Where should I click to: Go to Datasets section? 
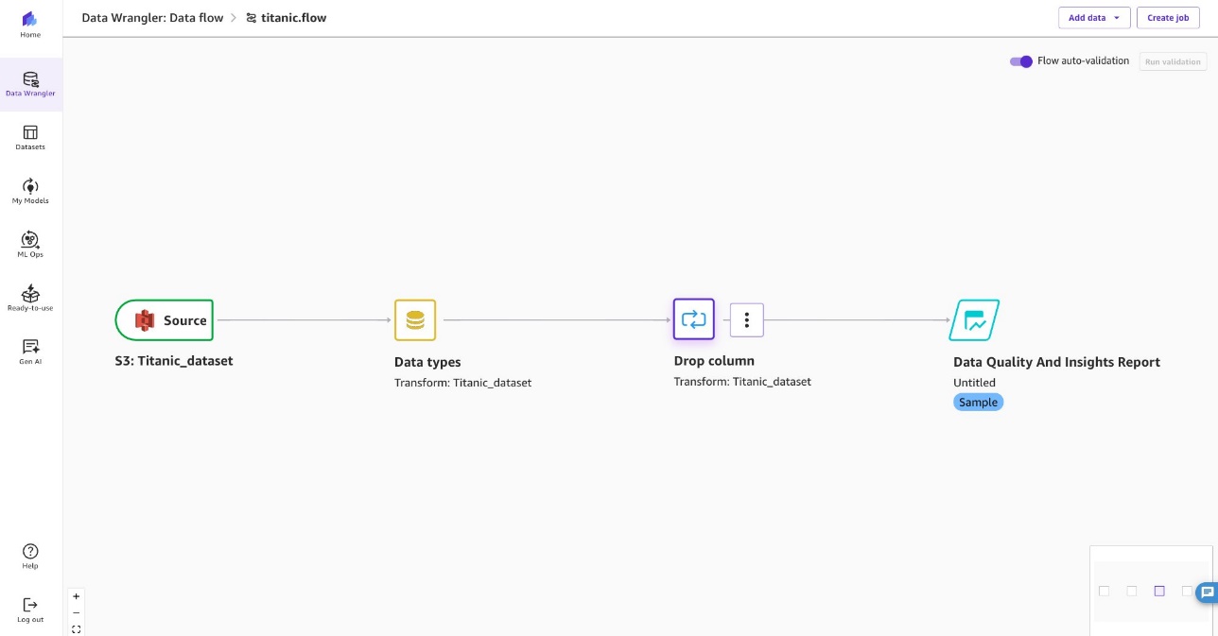tap(30, 138)
